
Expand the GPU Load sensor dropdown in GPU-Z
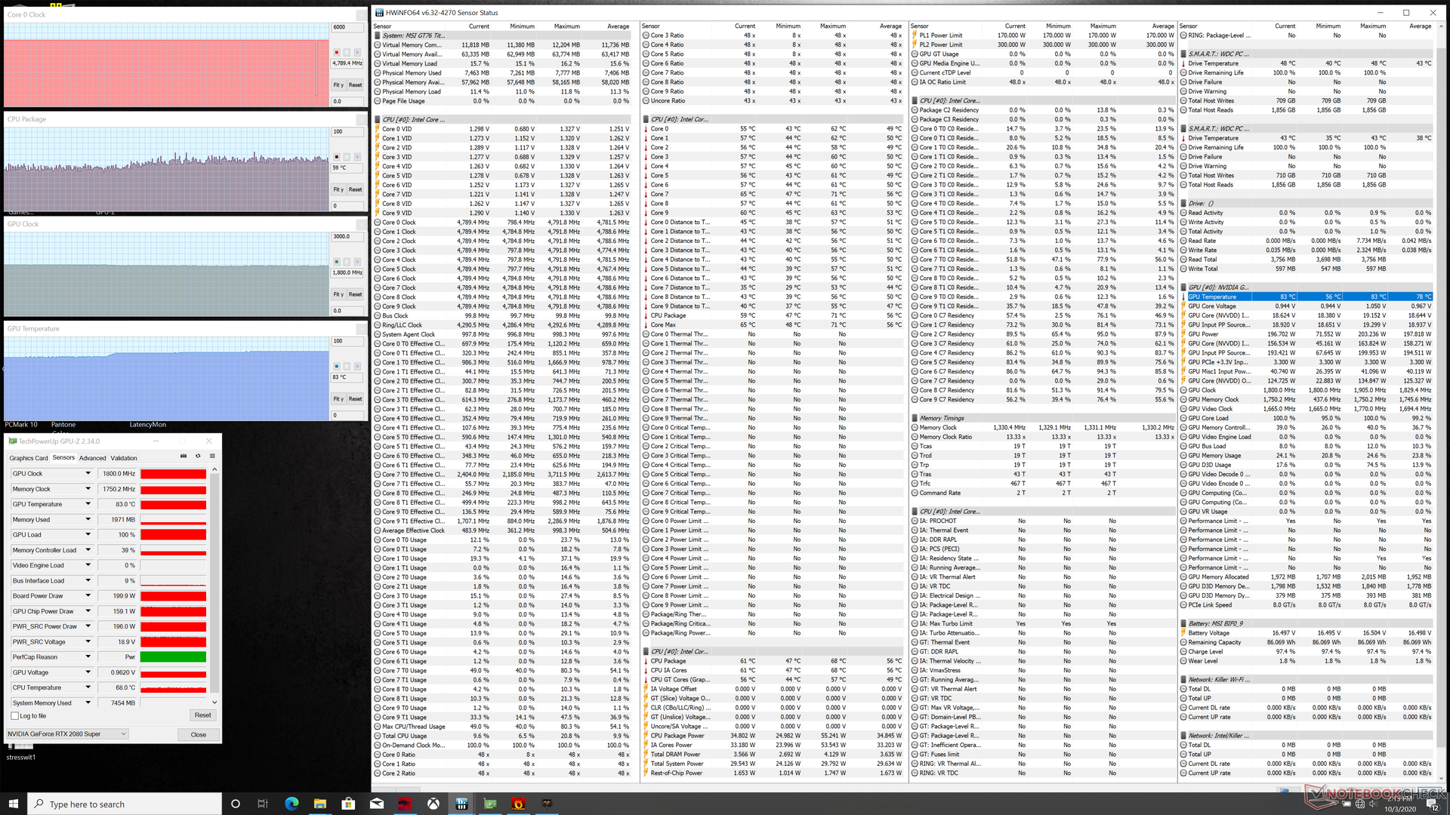click(88, 535)
